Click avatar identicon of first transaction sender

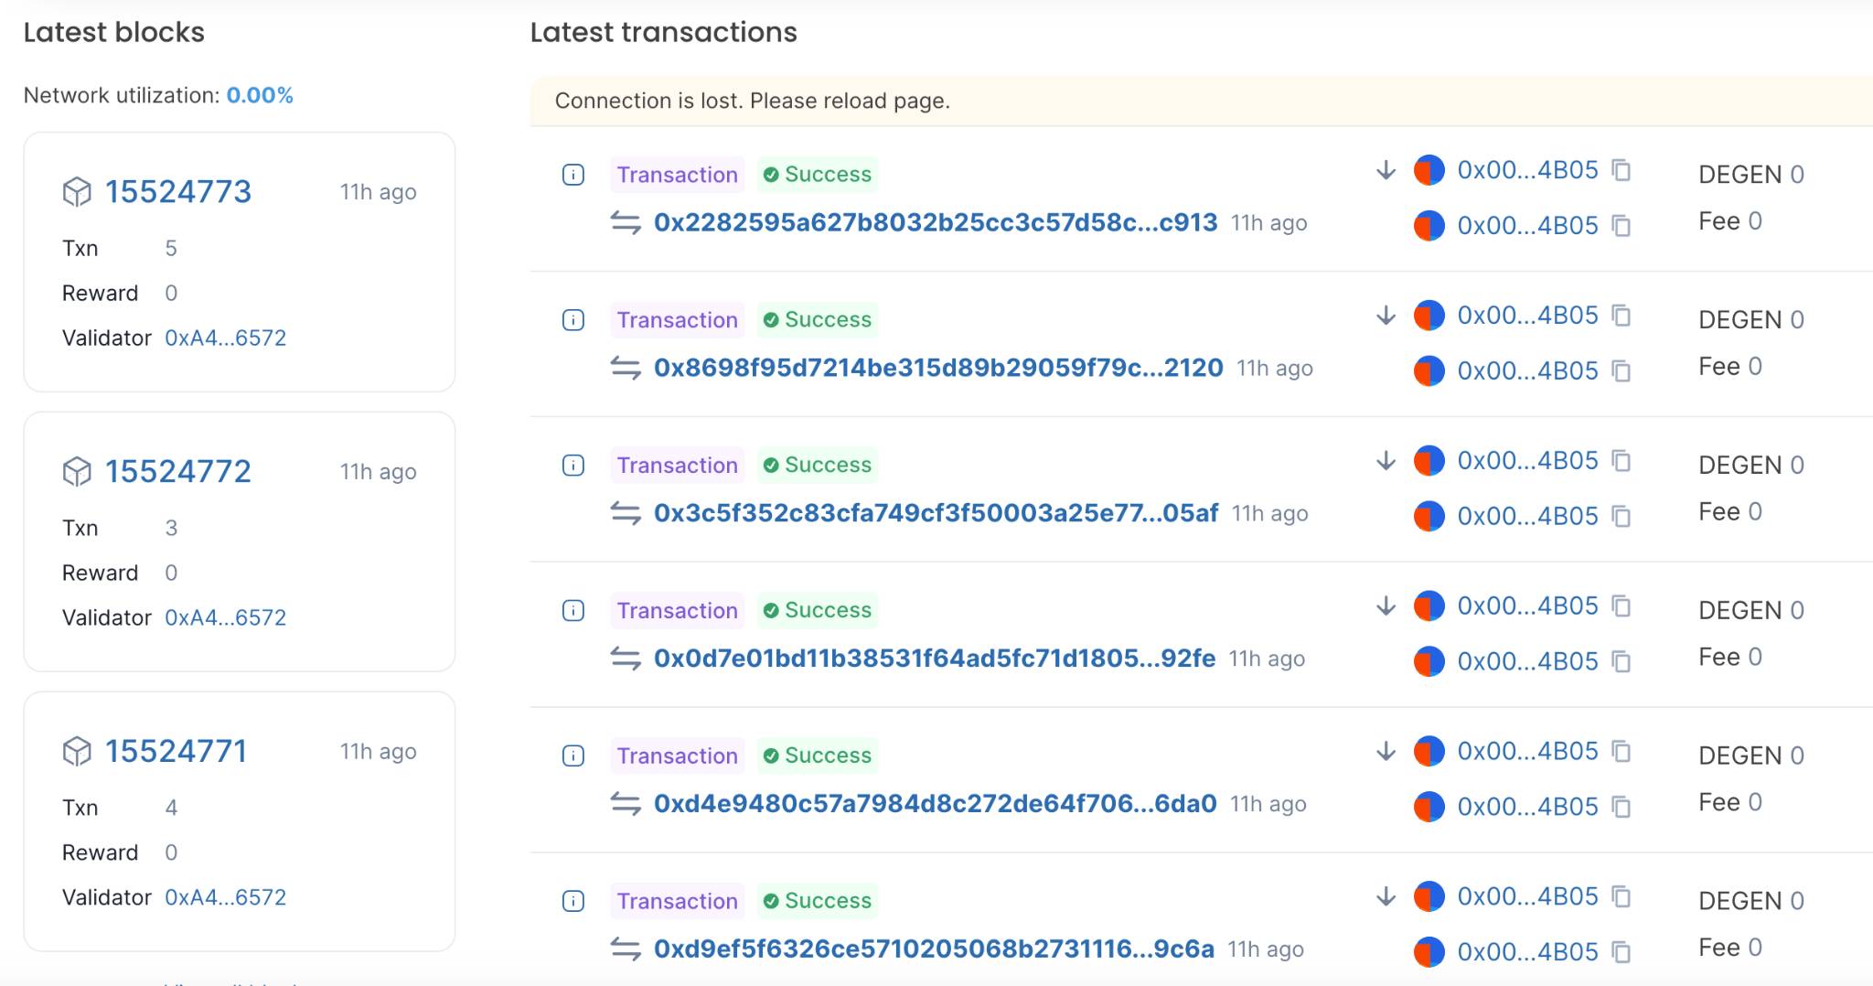[x=1429, y=170]
